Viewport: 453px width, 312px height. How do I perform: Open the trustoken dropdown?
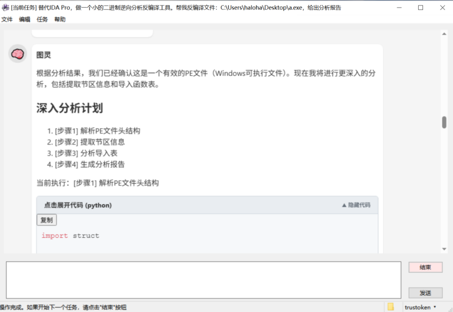(x=420, y=308)
